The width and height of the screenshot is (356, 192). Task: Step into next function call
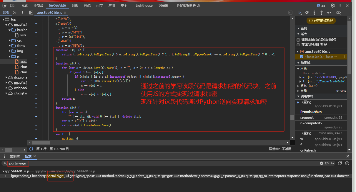click(x=314, y=13)
